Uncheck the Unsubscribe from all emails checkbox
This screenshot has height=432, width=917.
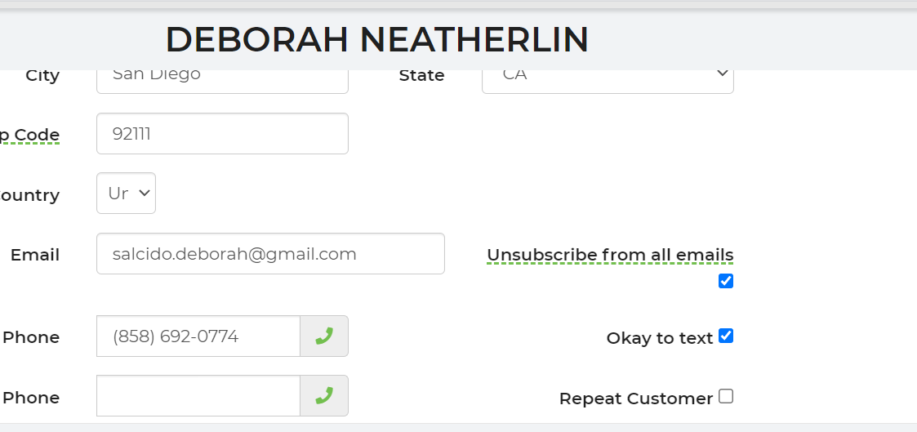pyautogui.click(x=726, y=281)
